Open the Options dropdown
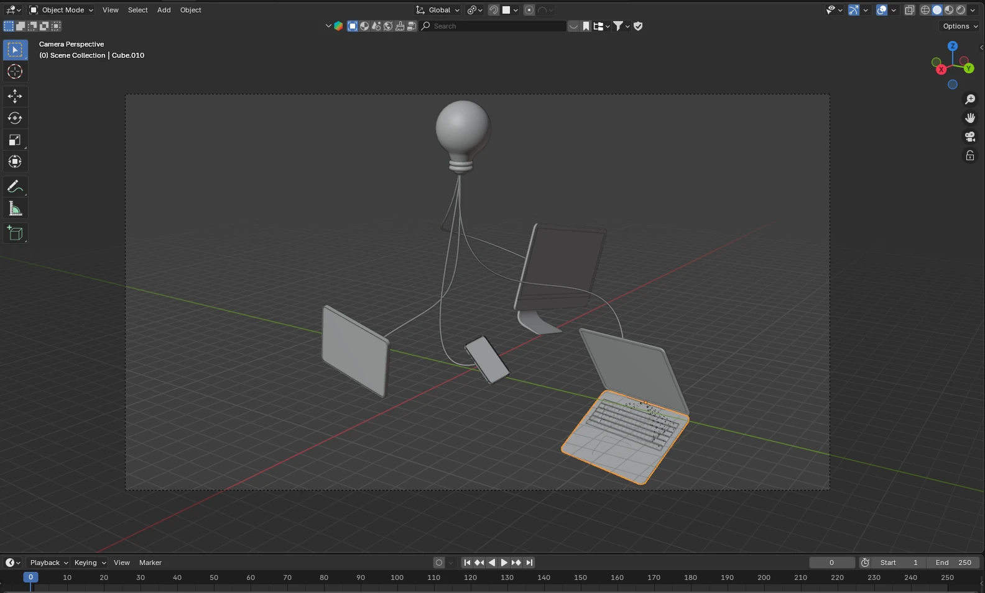Image resolution: width=985 pixels, height=593 pixels. click(960, 26)
